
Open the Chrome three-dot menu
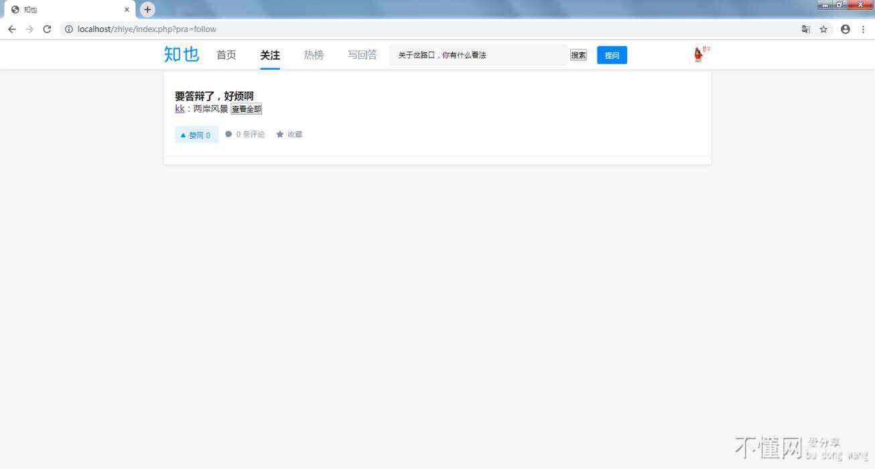[863, 29]
